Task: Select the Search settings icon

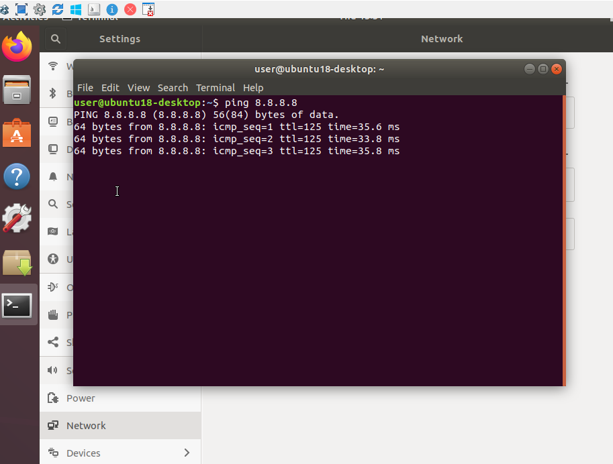Action: tap(54, 205)
